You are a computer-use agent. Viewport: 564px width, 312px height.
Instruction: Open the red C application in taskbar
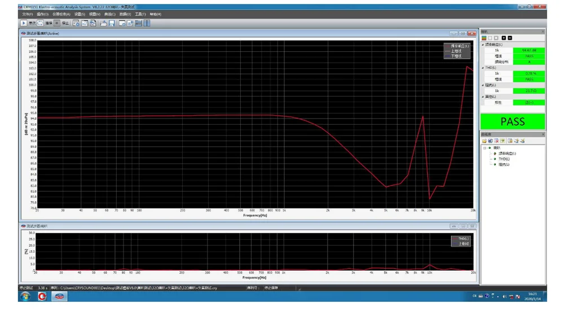pyautogui.click(x=42, y=297)
